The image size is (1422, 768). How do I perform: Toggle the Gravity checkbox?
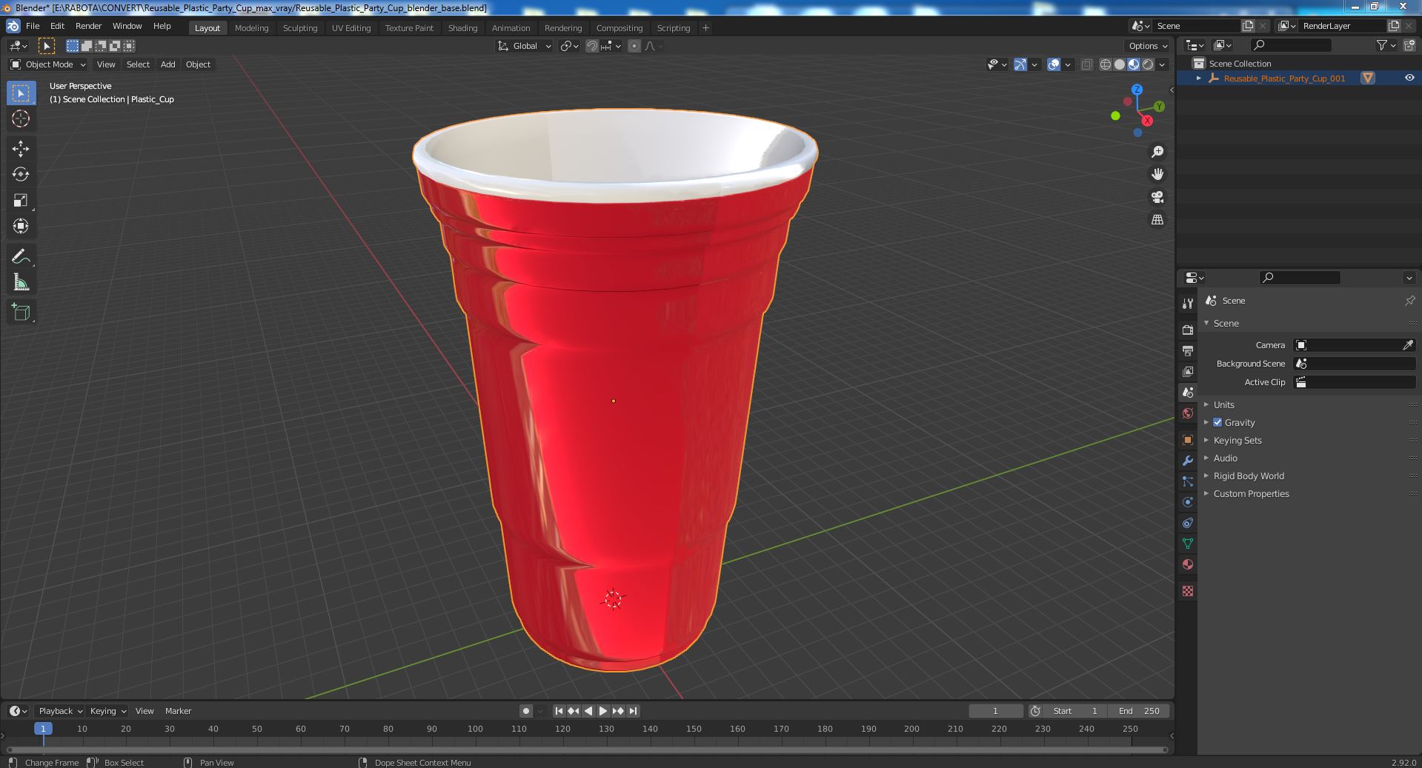pyautogui.click(x=1217, y=422)
